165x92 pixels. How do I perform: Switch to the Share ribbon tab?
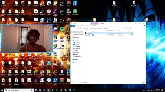[83, 26]
